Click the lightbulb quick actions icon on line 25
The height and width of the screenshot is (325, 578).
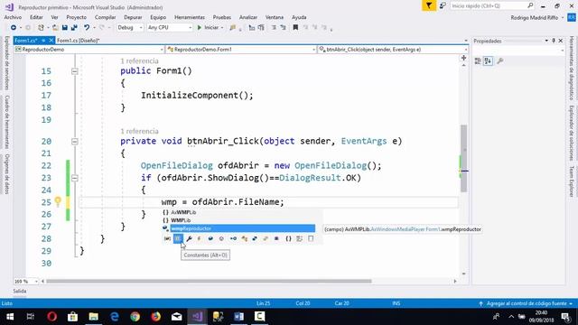coord(58,201)
